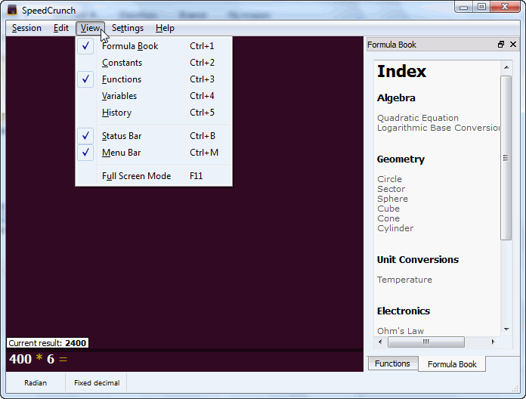Click the scroll up arrow in Formula Book
526x399 pixels.
pos(506,67)
